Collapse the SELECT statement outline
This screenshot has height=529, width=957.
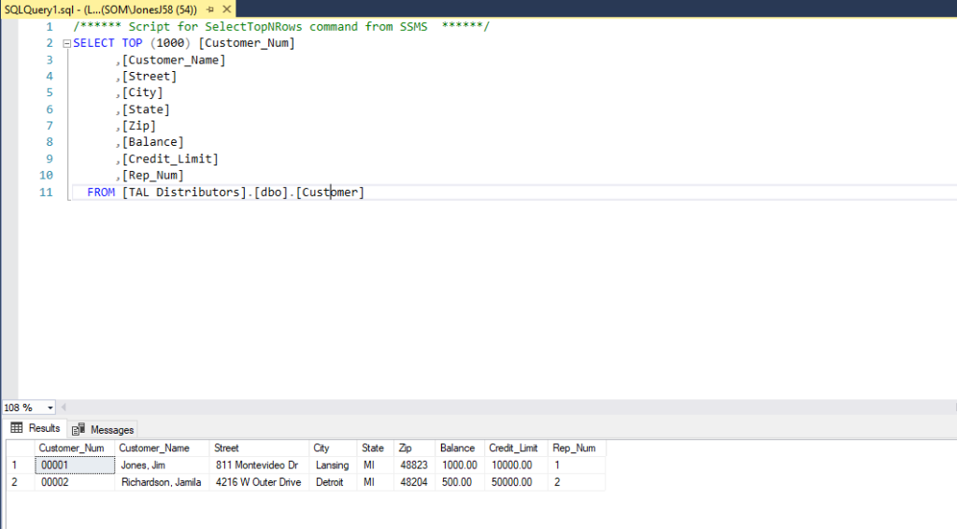(x=67, y=43)
